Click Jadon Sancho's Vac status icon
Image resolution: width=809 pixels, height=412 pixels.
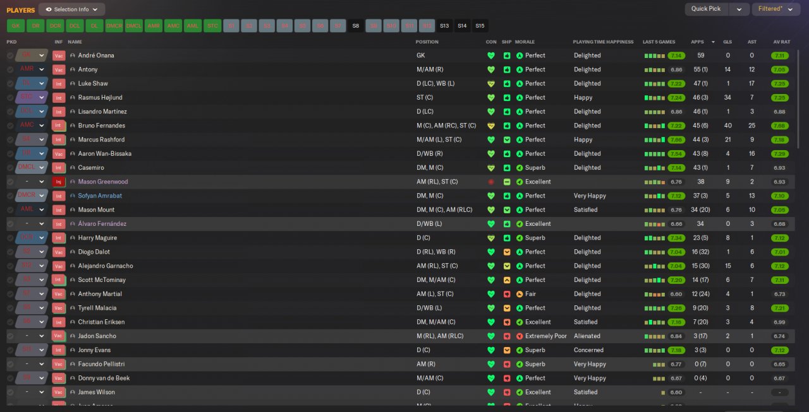point(59,336)
